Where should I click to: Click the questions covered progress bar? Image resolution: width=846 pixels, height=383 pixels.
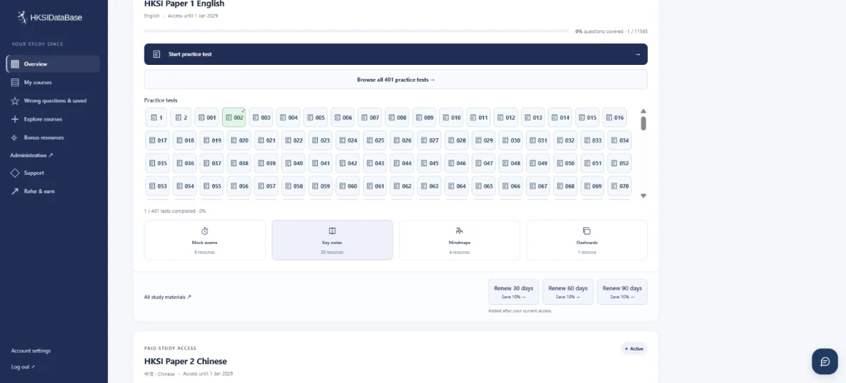pyautogui.click(x=356, y=31)
